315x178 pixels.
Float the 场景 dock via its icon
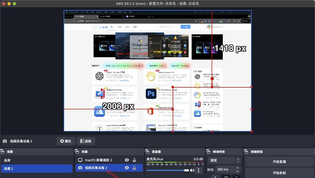2,152
